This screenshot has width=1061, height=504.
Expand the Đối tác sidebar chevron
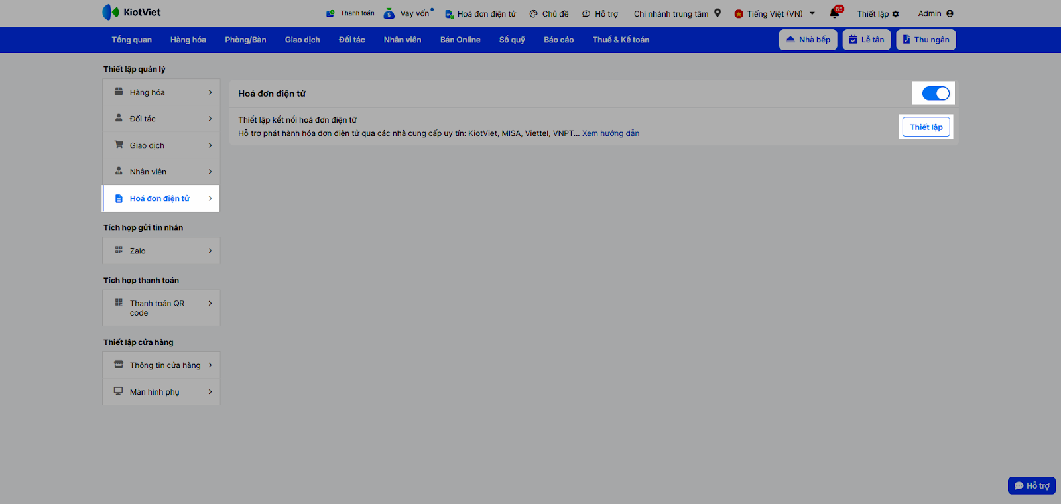coord(210,119)
